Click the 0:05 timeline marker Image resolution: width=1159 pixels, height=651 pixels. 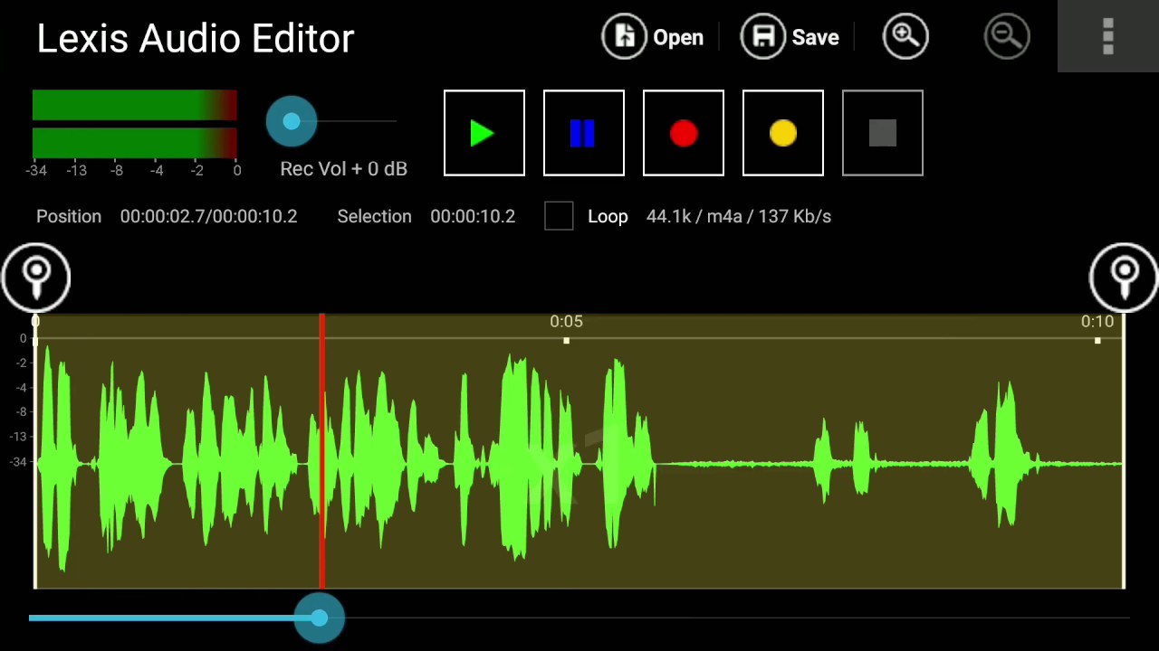(566, 322)
